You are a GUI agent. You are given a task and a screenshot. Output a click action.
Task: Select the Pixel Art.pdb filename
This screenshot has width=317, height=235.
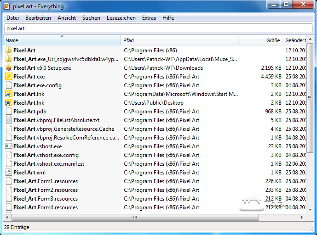[30, 112]
